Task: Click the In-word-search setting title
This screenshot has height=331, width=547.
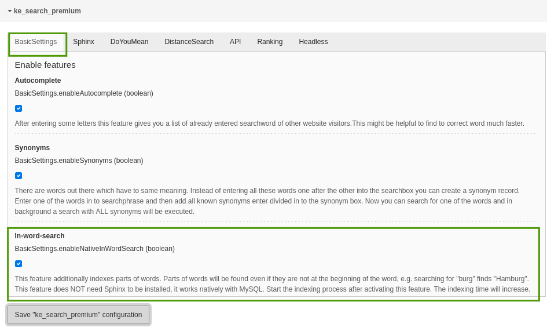Action: pyautogui.click(x=39, y=236)
